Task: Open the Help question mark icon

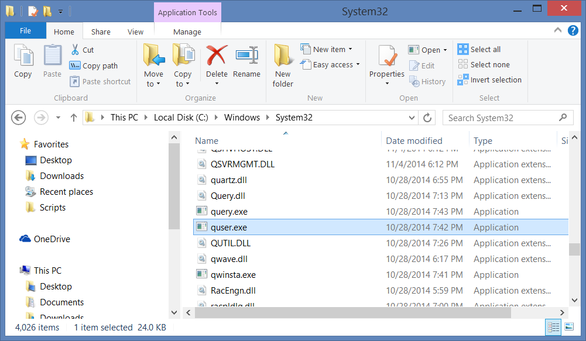Action: pyautogui.click(x=572, y=31)
